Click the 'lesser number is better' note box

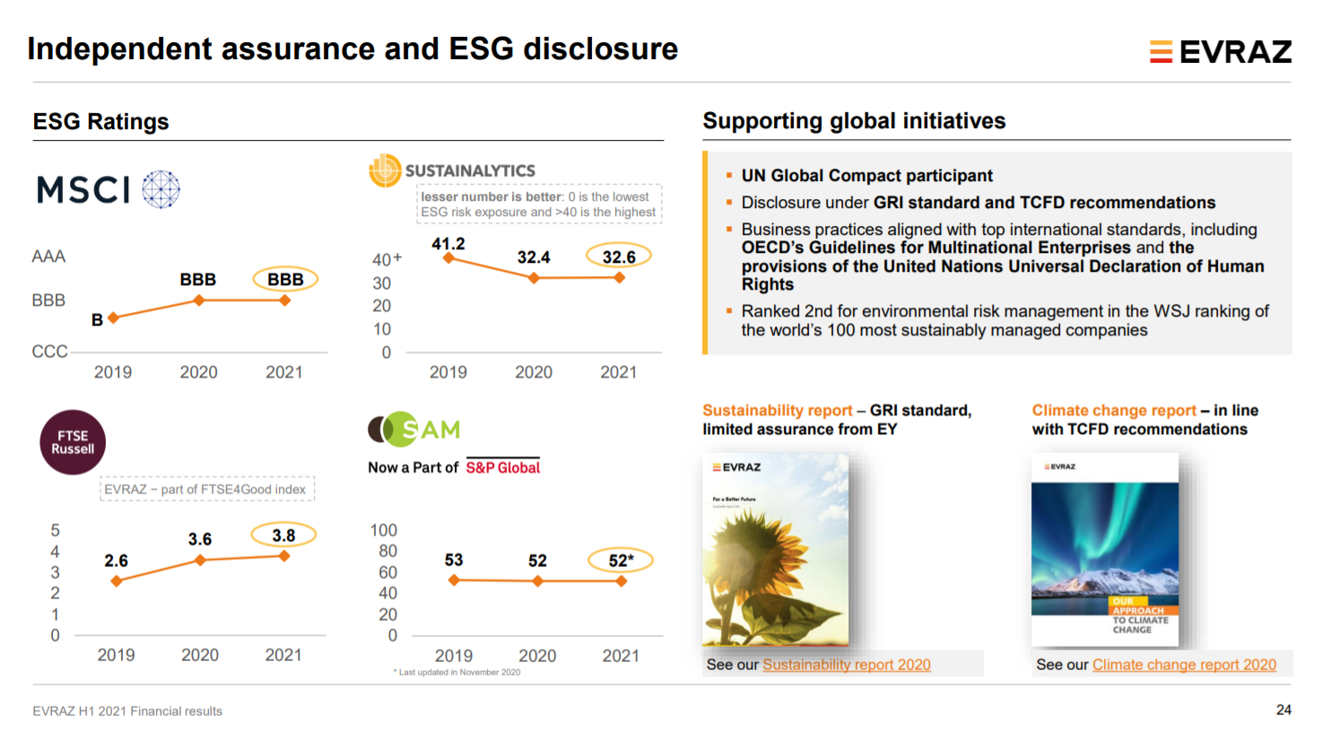pyautogui.click(x=539, y=205)
